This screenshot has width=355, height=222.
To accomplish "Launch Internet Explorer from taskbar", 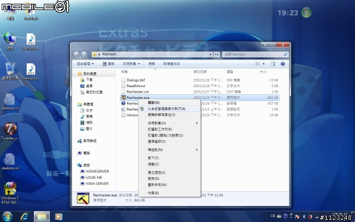I will point(24,216).
